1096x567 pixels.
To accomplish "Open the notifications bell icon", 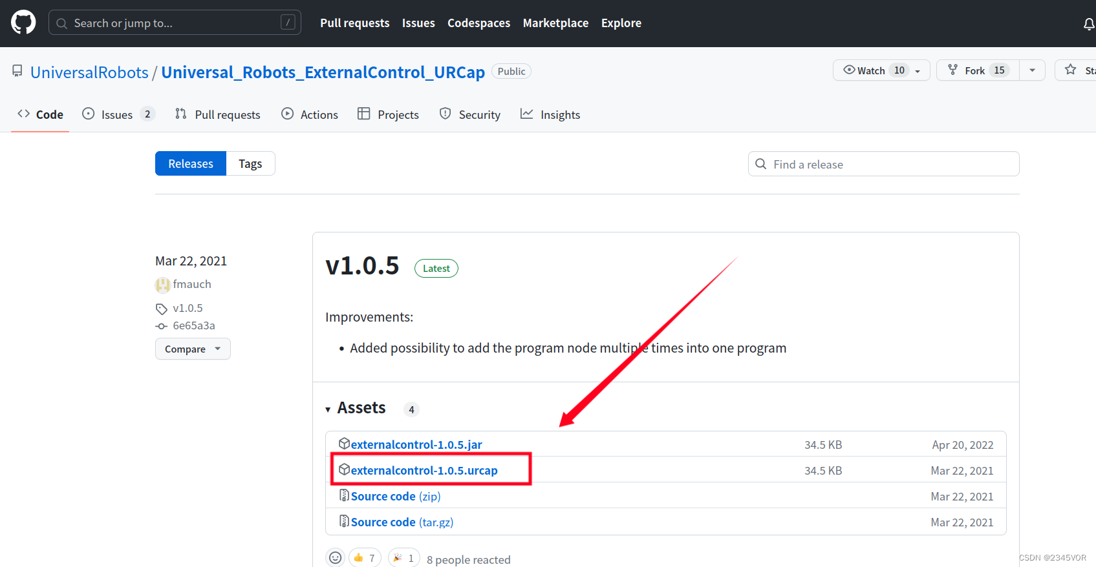I will coord(1089,24).
